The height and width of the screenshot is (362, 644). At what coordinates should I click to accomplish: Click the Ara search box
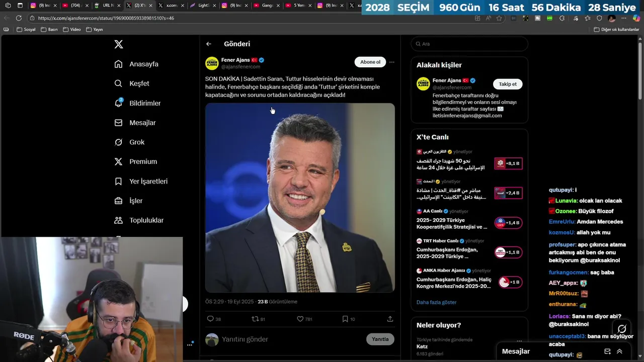(469, 44)
